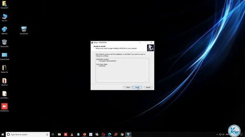The image size is (245, 137).
Task: Close the HWiNFO64 setup window
Action: click(151, 42)
